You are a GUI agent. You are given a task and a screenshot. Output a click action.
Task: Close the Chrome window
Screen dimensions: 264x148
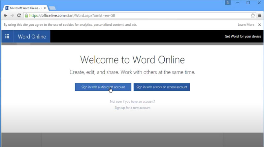click(259, 3)
